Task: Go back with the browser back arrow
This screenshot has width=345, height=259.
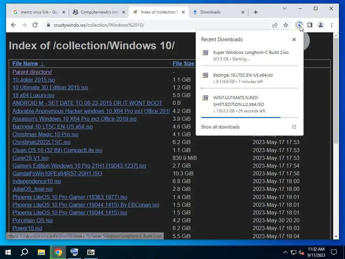Action: (13, 25)
